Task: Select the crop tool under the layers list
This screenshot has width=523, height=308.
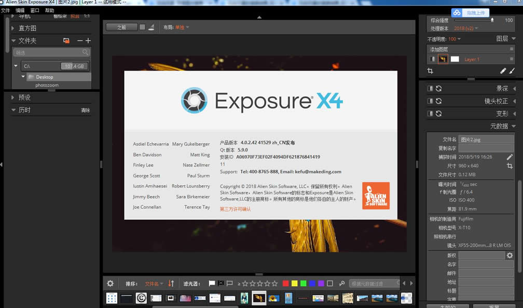Action: click(430, 71)
